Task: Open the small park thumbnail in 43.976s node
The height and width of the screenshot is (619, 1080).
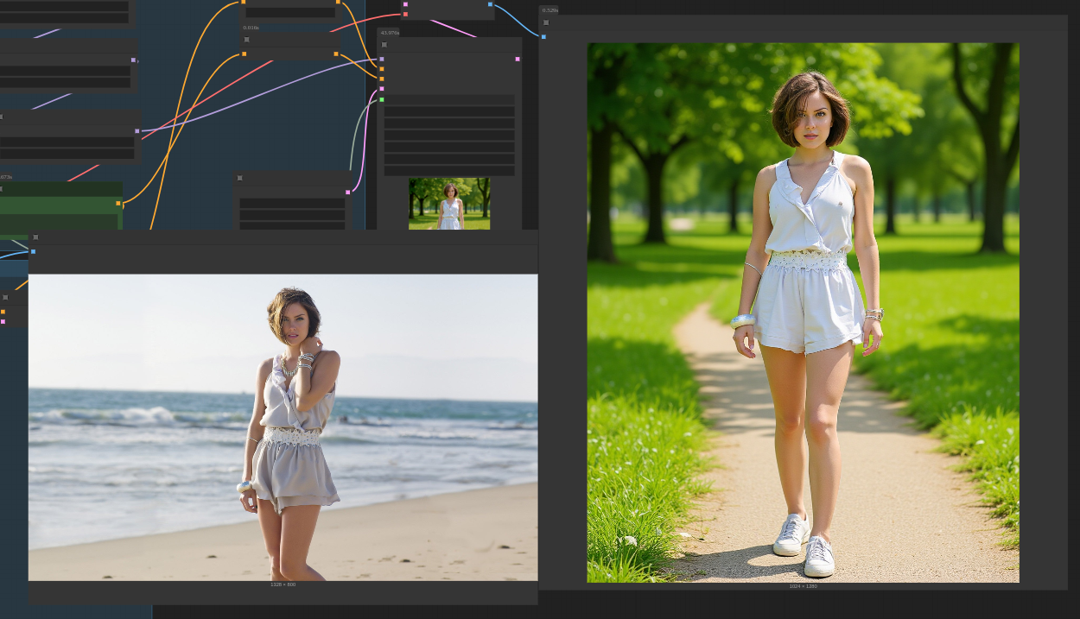Action: click(x=449, y=203)
